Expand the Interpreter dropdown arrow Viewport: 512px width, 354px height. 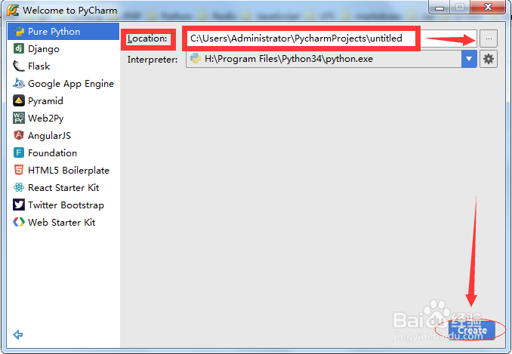coord(469,59)
